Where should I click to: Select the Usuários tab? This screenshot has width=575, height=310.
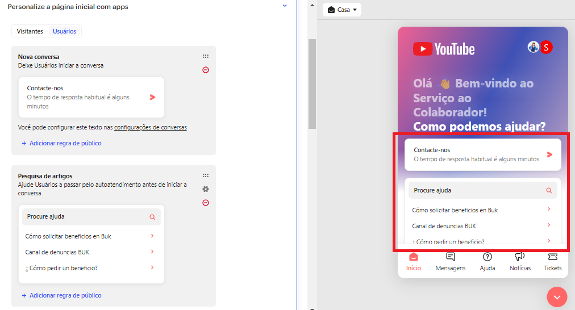(x=65, y=31)
